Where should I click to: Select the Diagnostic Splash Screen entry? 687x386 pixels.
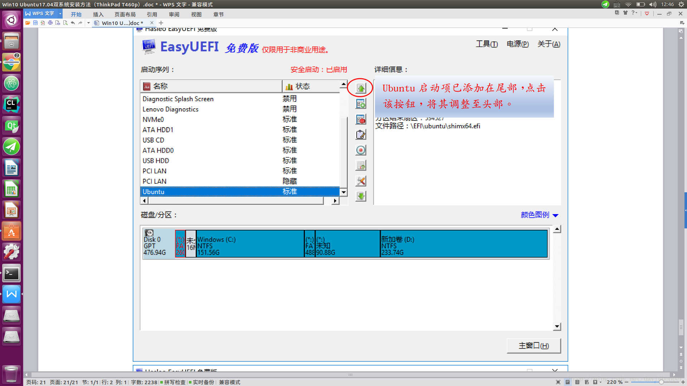click(x=240, y=99)
